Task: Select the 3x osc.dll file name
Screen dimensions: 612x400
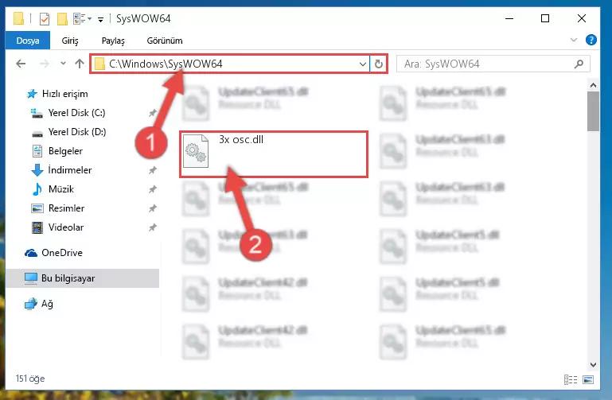Action: tap(241, 140)
